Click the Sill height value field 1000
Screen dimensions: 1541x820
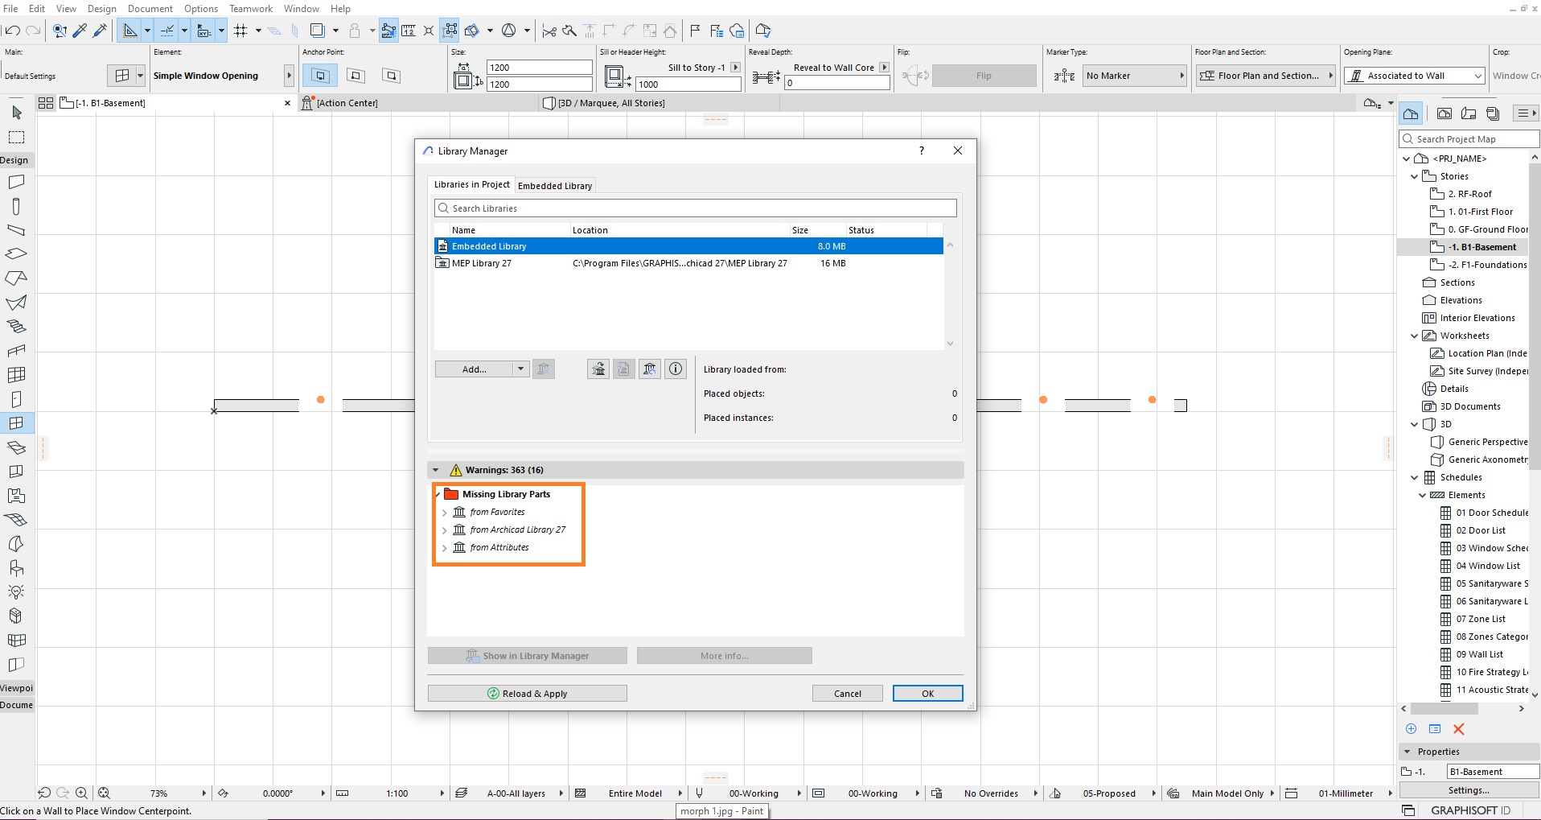(x=688, y=84)
